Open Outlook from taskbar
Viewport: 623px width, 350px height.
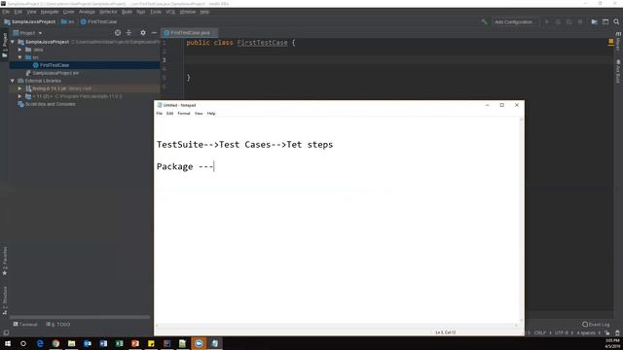[x=88, y=343]
